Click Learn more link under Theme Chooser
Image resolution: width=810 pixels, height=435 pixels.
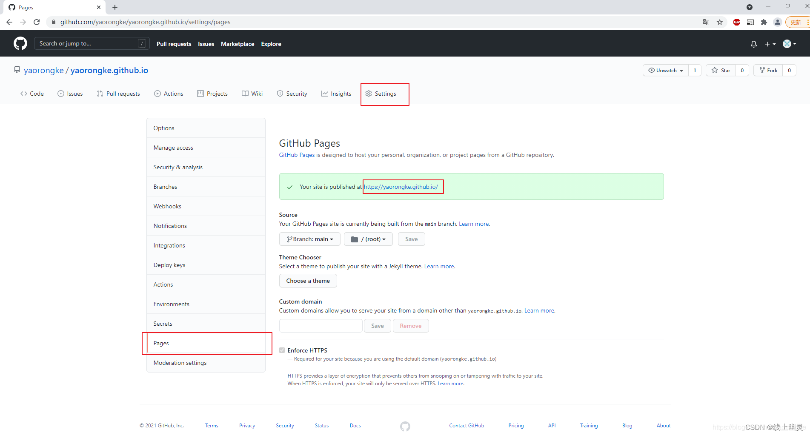(x=439, y=266)
